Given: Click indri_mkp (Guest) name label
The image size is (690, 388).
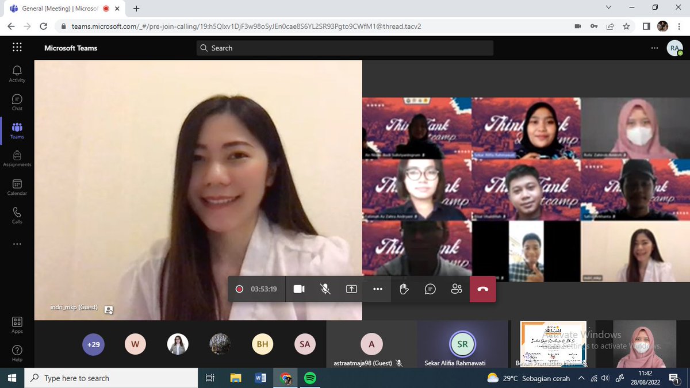Looking at the screenshot, I should pyautogui.click(x=74, y=307).
